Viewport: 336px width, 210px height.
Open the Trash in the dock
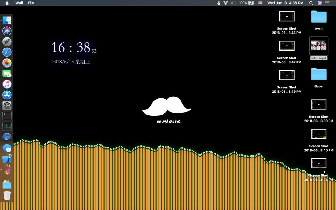pyautogui.click(x=7, y=196)
